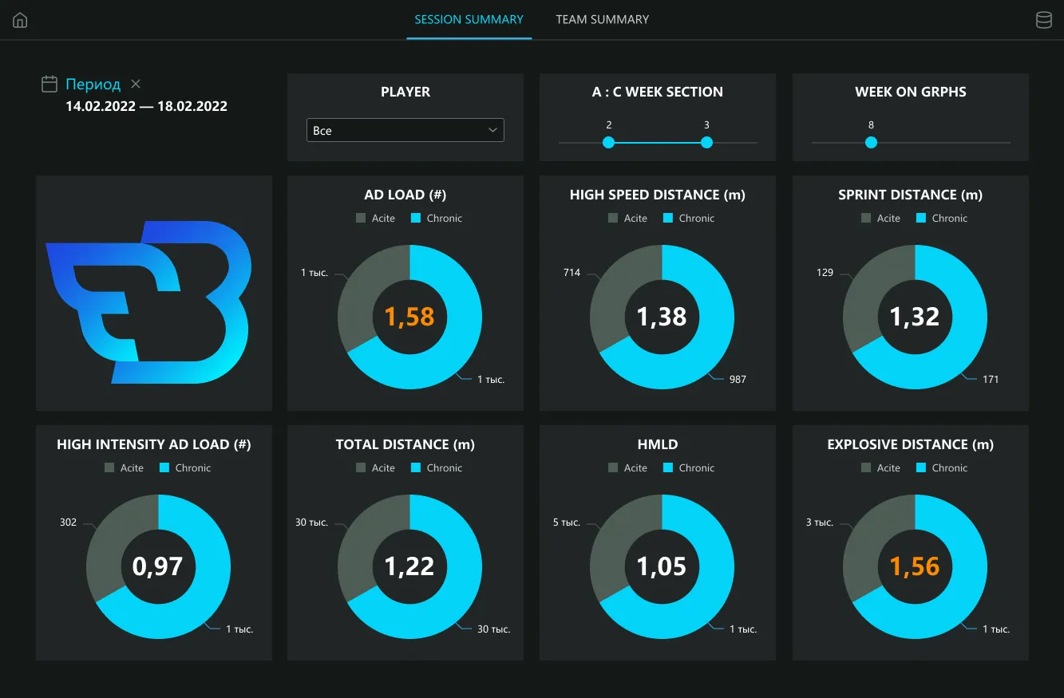
Task: Open the database icon at top right
Action: (1043, 21)
